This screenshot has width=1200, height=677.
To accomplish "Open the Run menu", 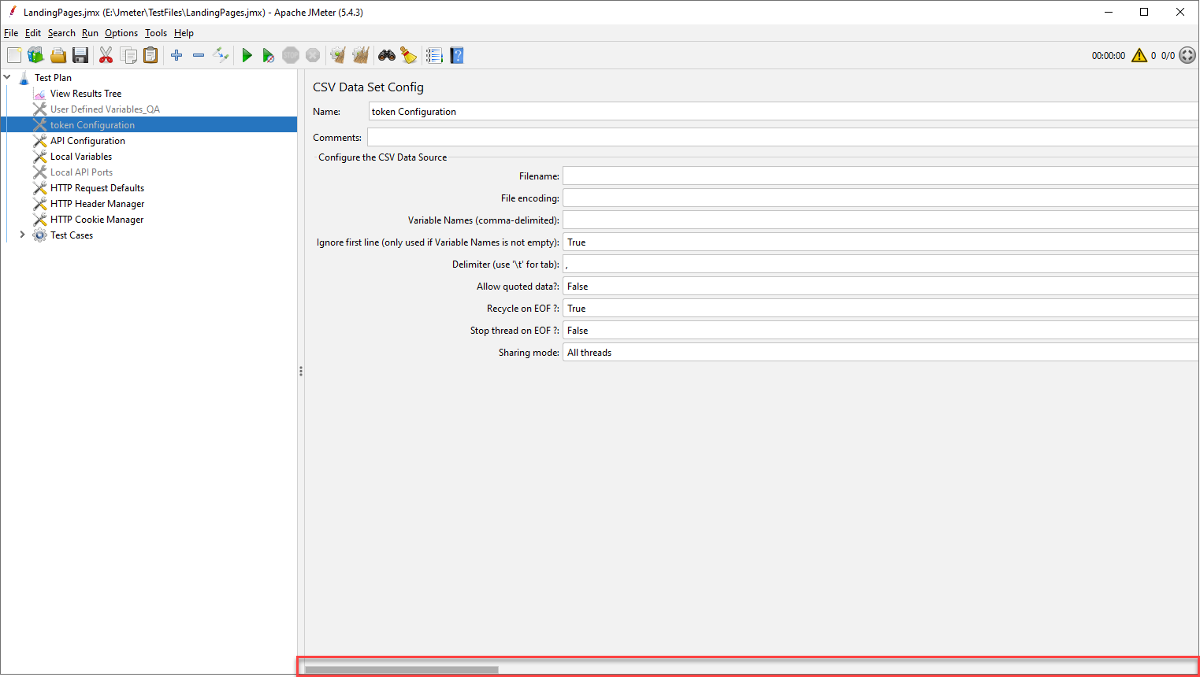I will pos(90,33).
